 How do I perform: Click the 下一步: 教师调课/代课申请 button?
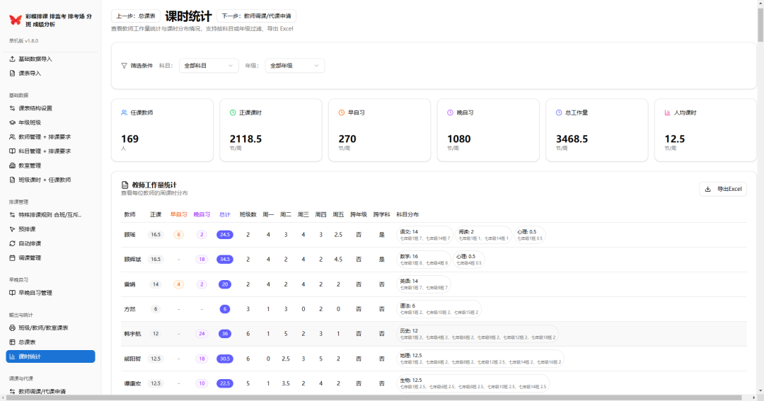click(256, 16)
